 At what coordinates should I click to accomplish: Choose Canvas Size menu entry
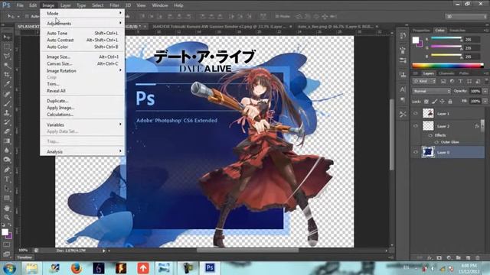click(x=83, y=63)
